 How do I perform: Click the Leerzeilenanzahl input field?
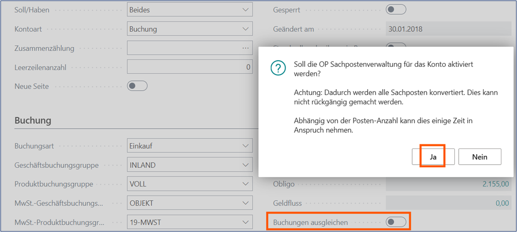click(x=190, y=67)
